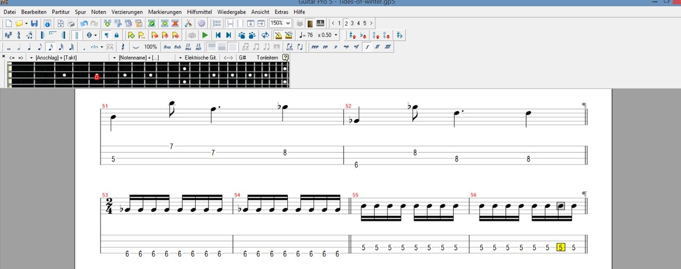This screenshot has height=269, width=681.
Task: Open preferences with the gear icon
Action: [x=202, y=23]
